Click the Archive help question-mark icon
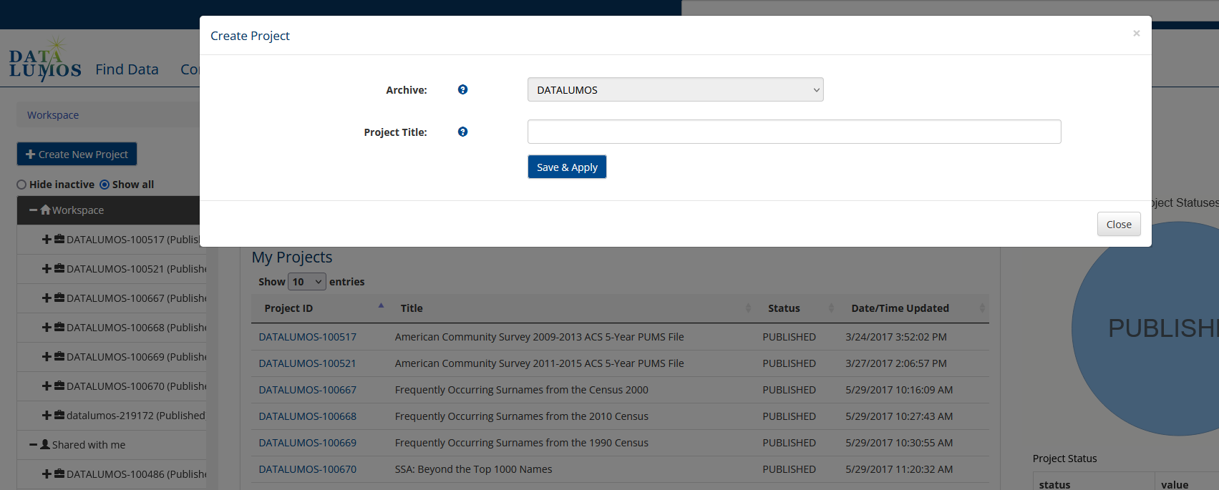 click(x=462, y=89)
